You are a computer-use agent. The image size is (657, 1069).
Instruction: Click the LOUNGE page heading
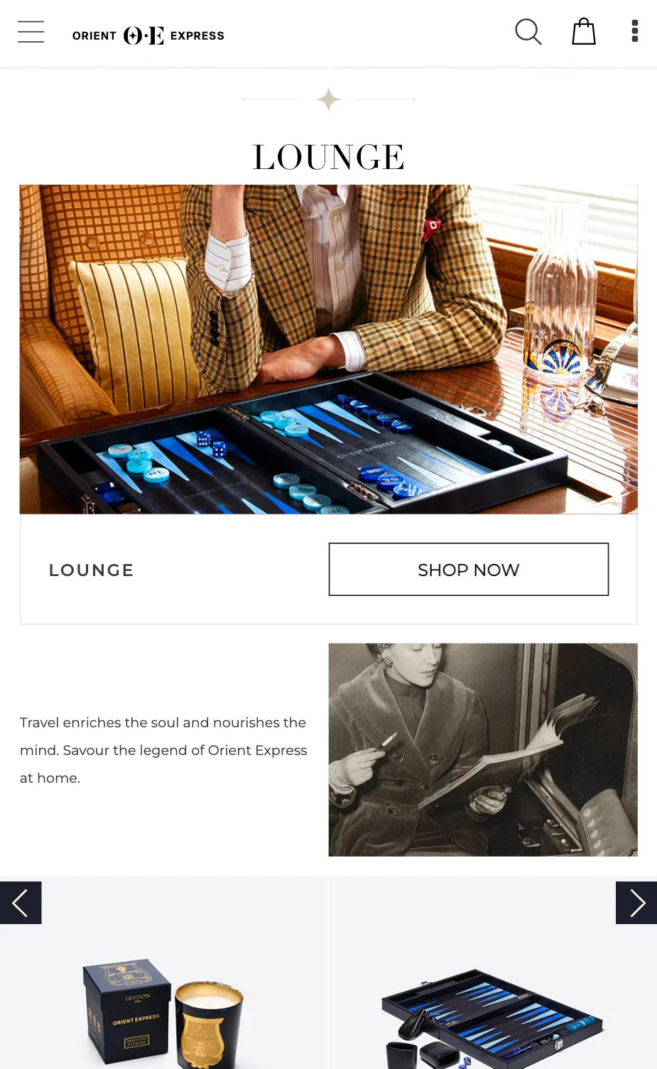point(328,157)
